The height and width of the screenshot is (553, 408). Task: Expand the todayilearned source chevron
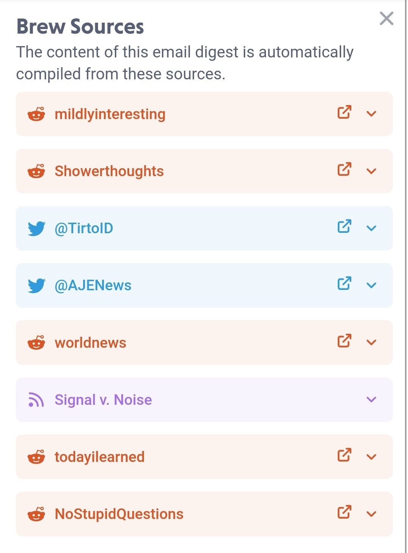(371, 457)
